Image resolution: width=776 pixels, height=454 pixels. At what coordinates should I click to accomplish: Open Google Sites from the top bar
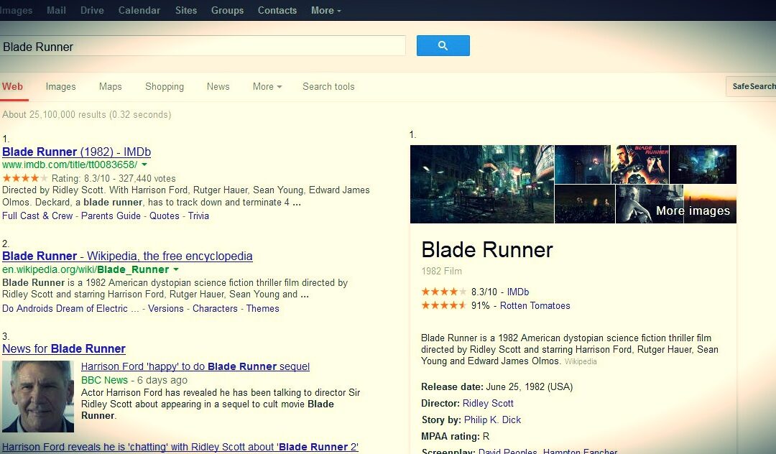185,10
